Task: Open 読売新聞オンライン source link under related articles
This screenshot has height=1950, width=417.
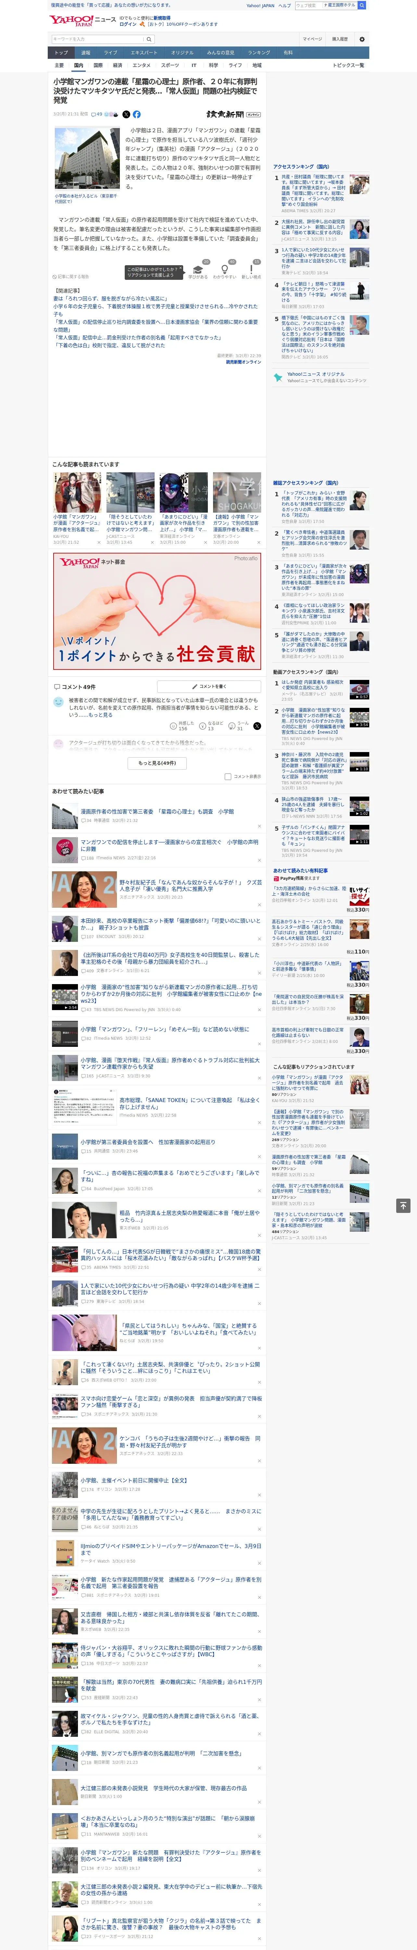Action: click(x=243, y=362)
